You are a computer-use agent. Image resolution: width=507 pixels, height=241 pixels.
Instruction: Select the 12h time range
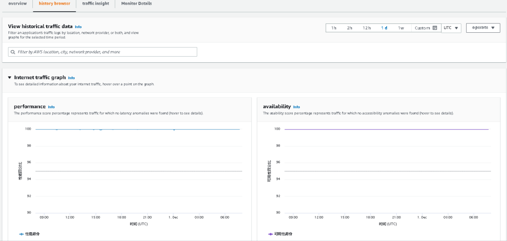click(x=366, y=28)
